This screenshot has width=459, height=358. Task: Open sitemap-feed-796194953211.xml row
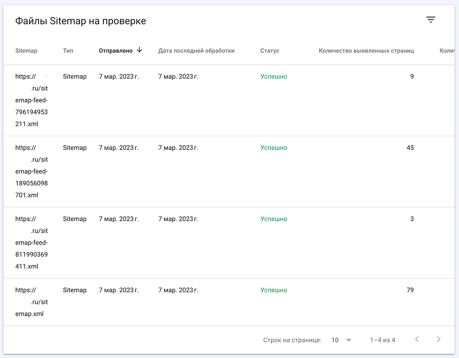pyautogui.click(x=31, y=100)
